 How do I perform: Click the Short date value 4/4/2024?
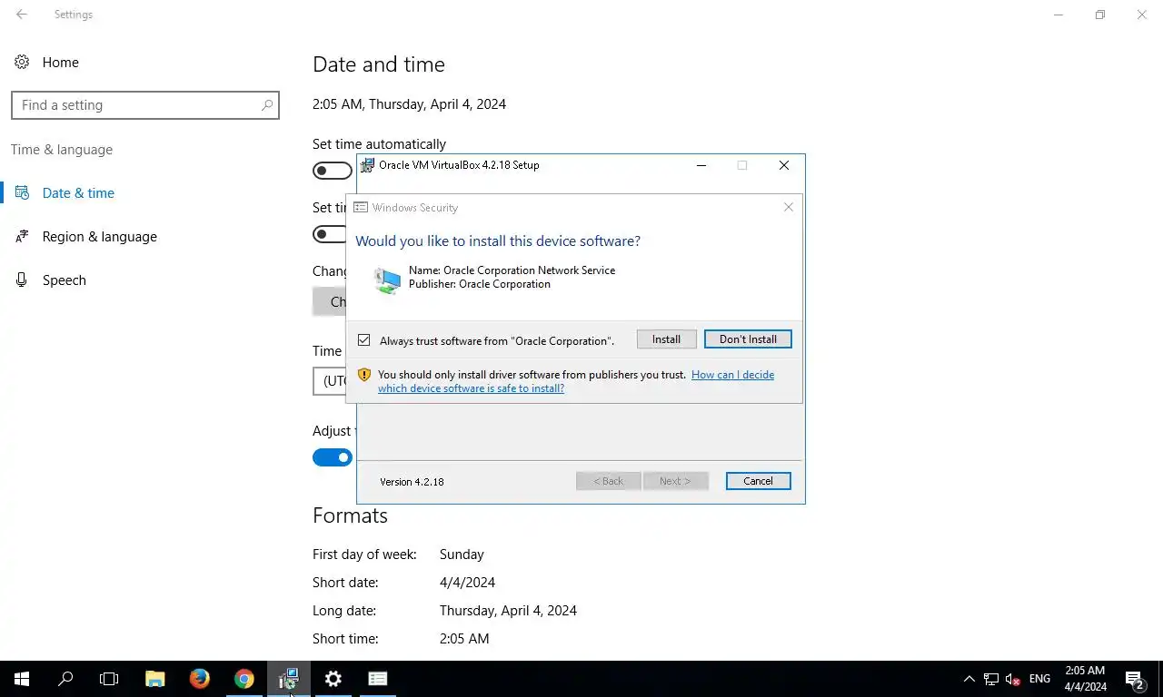click(467, 583)
